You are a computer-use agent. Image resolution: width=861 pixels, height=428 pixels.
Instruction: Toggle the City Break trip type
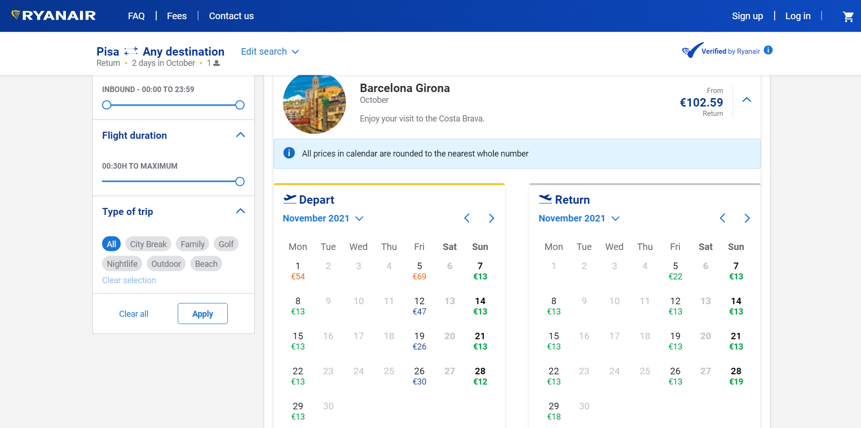148,244
